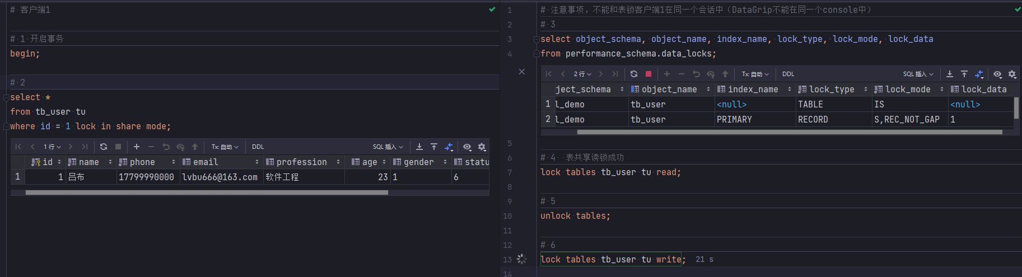Toggle the view-as eye icon in data_locks toolbar
The image size is (1022, 277).
click(x=997, y=74)
